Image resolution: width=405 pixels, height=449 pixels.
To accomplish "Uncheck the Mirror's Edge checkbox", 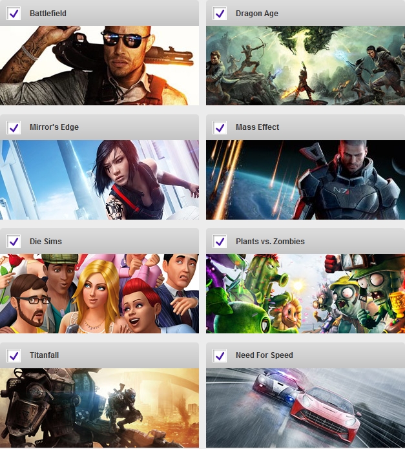I will coord(14,127).
